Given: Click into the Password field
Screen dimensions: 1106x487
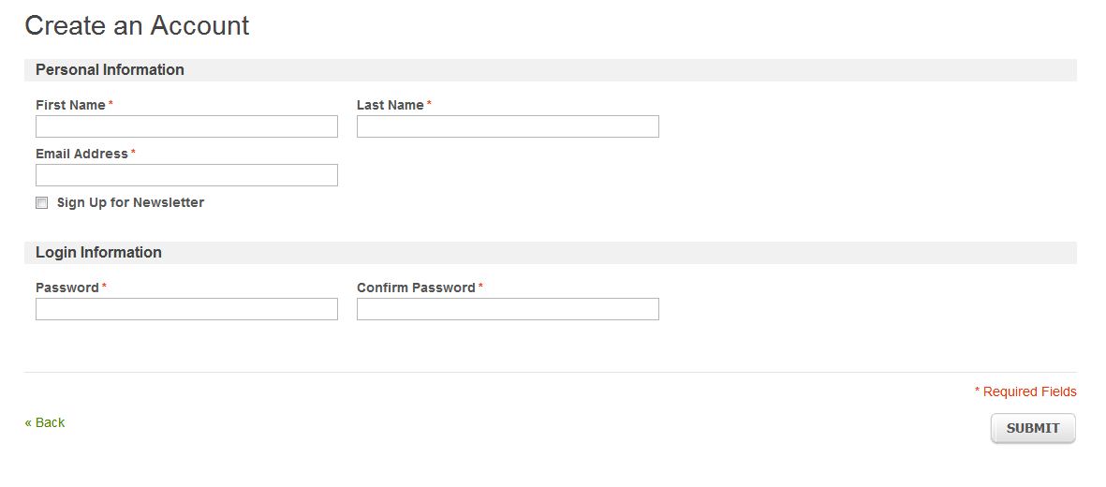Looking at the screenshot, I should pyautogui.click(x=186, y=309).
